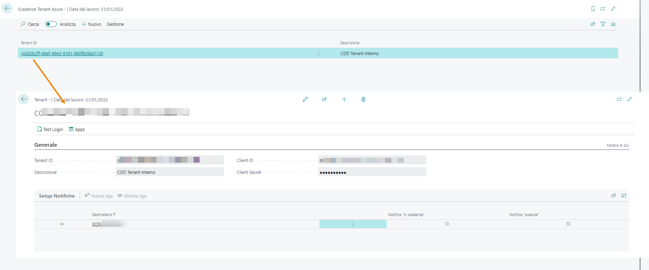Toggle Notifica "in scadenza" checkbox

[x=447, y=224]
